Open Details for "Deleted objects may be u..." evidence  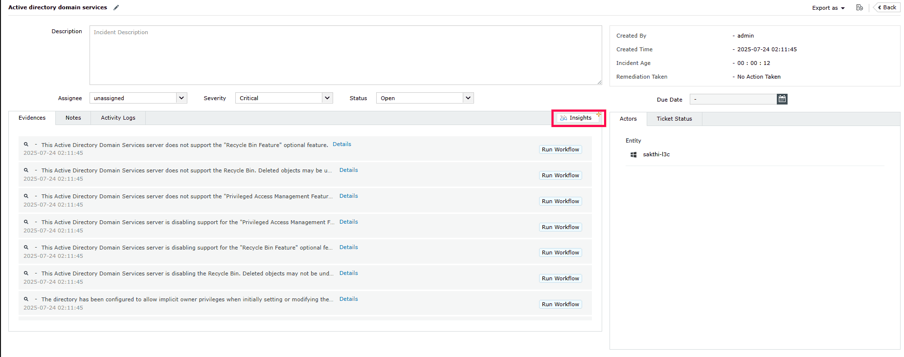(349, 170)
